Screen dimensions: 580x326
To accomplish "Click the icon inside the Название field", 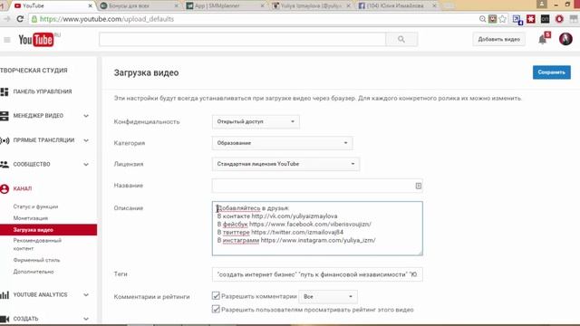I will tap(419, 186).
